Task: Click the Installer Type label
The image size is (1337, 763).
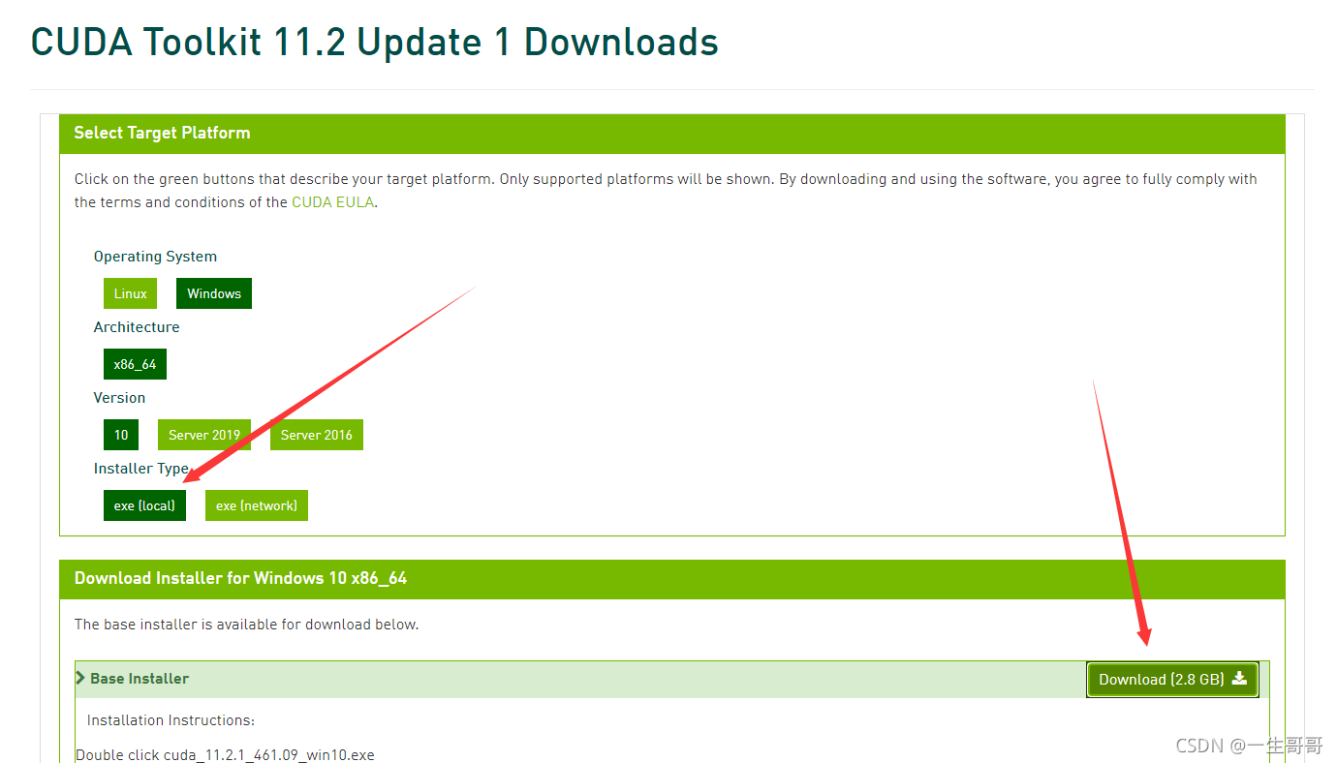Action: pos(141,469)
